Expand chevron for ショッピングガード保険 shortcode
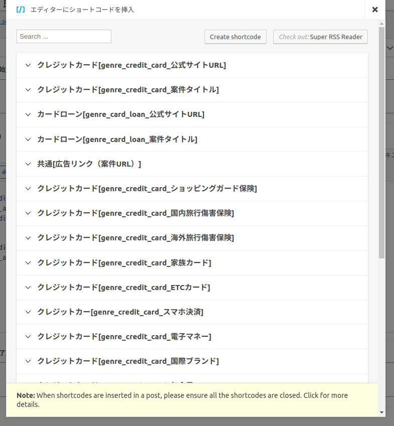This screenshot has height=426, width=394. 28,188
